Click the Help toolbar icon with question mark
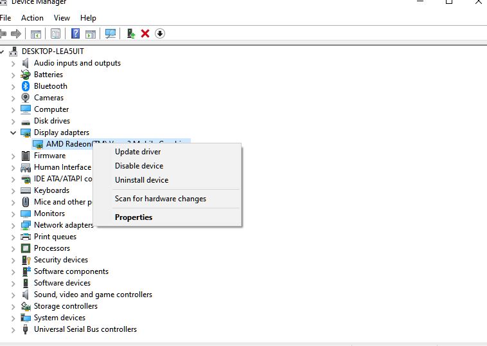This screenshot has width=487, height=346. tap(76, 33)
